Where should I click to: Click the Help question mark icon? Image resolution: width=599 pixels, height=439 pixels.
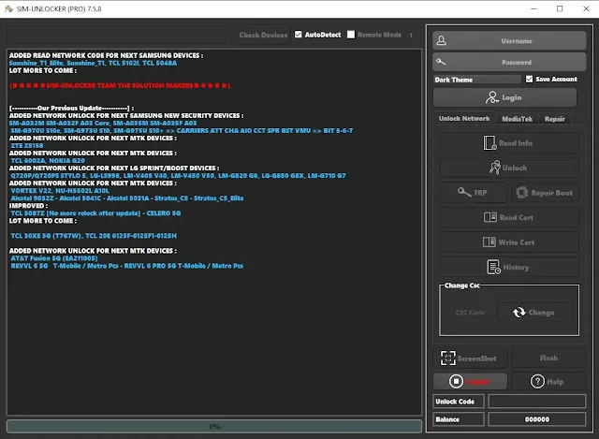[x=537, y=381]
